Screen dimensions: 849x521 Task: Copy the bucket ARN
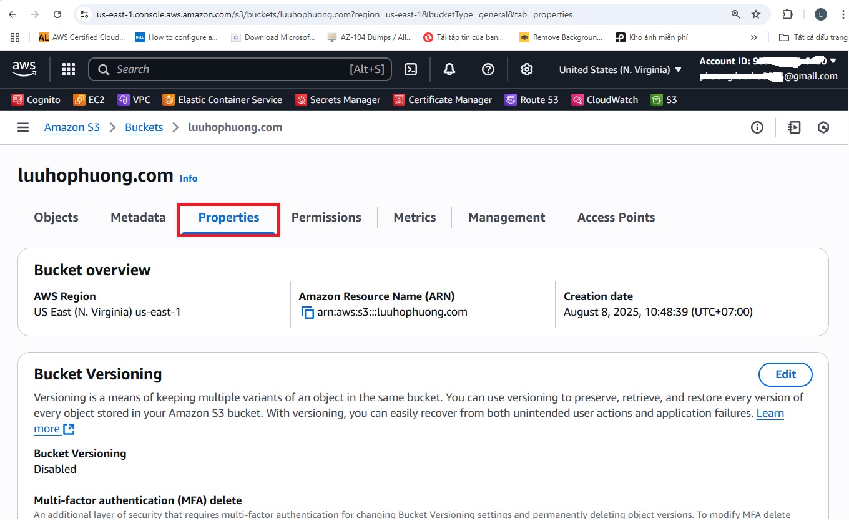pos(307,313)
